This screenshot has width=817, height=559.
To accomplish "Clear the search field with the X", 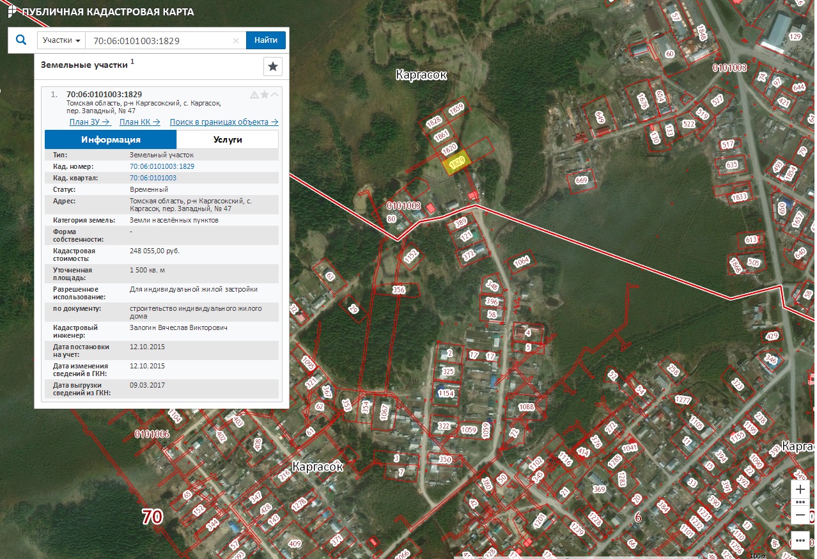I will [x=236, y=41].
